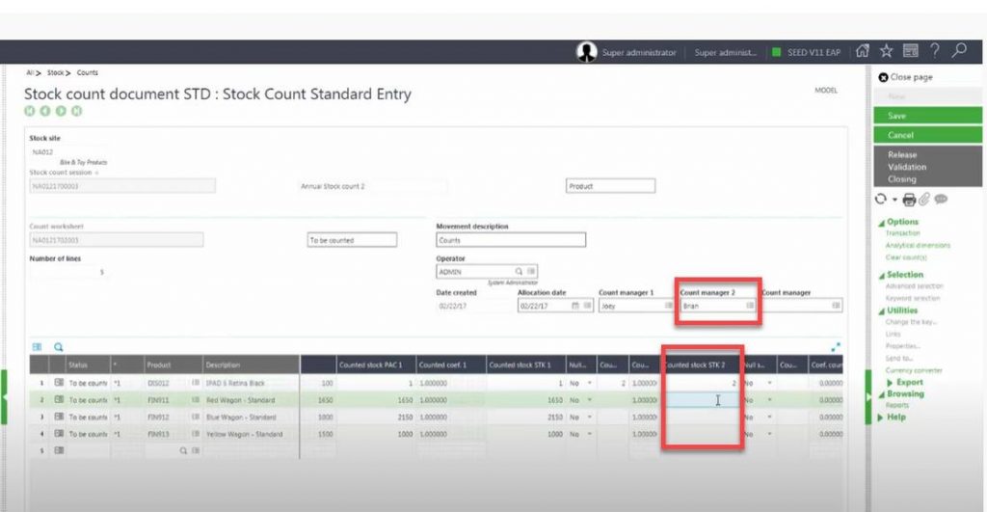Image resolution: width=987 pixels, height=512 pixels.
Task: Click the print icon in right panel
Action: pyautogui.click(x=908, y=200)
